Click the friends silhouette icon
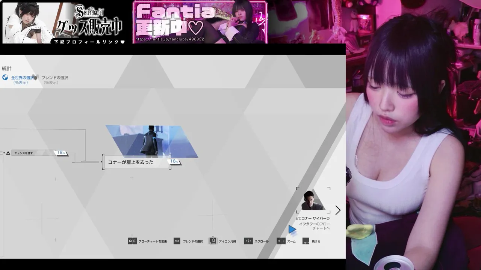 (36, 78)
